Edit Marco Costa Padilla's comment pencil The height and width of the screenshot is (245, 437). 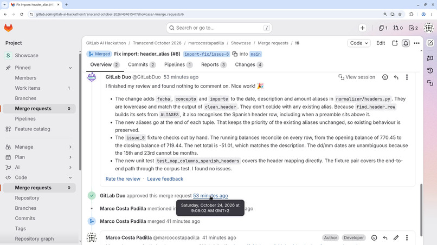(x=396, y=238)
